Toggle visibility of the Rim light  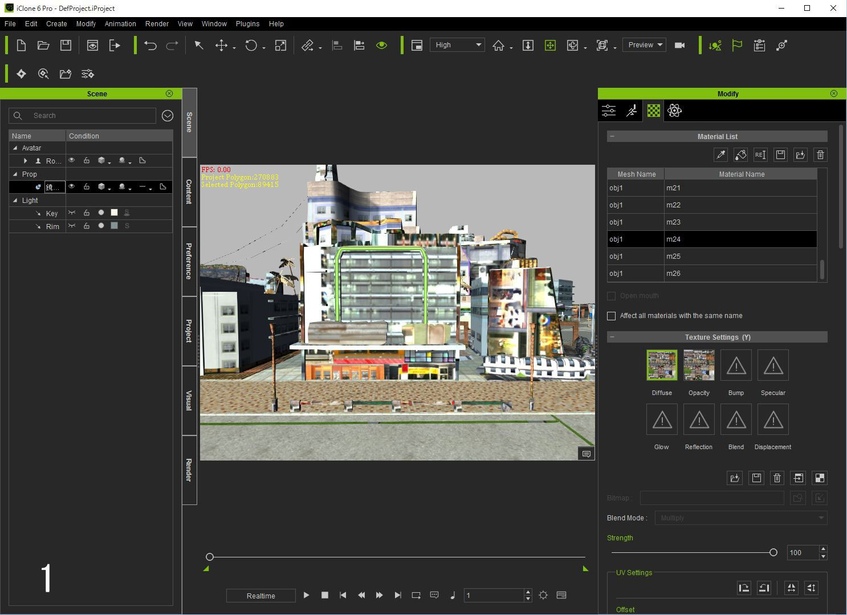72,226
